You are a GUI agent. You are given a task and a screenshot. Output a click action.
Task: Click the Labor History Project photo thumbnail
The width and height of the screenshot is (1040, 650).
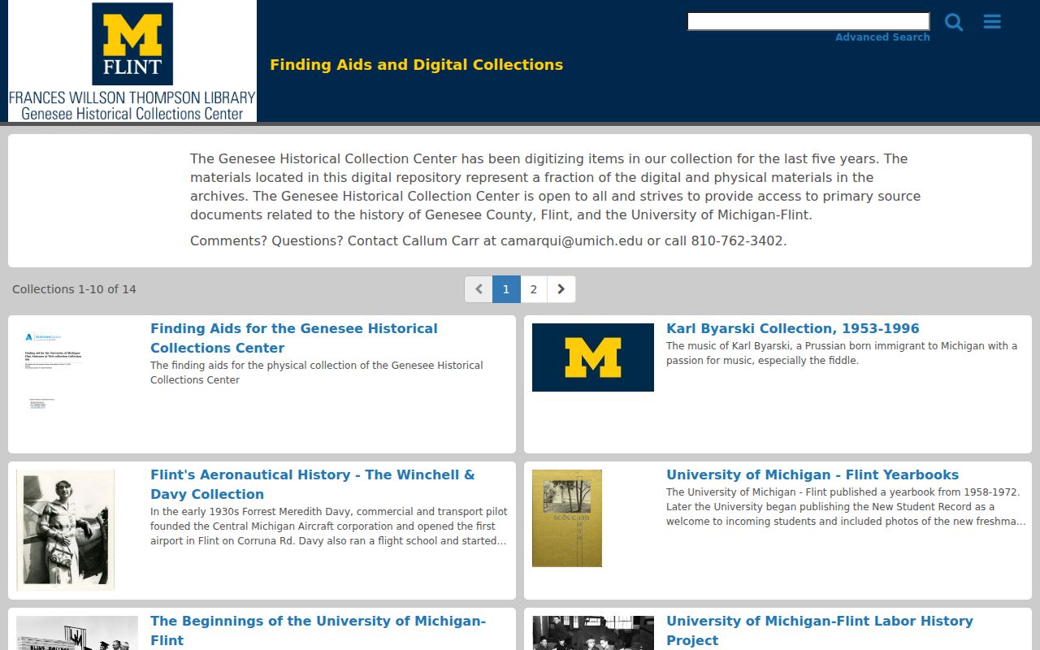click(x=593, y=633)
